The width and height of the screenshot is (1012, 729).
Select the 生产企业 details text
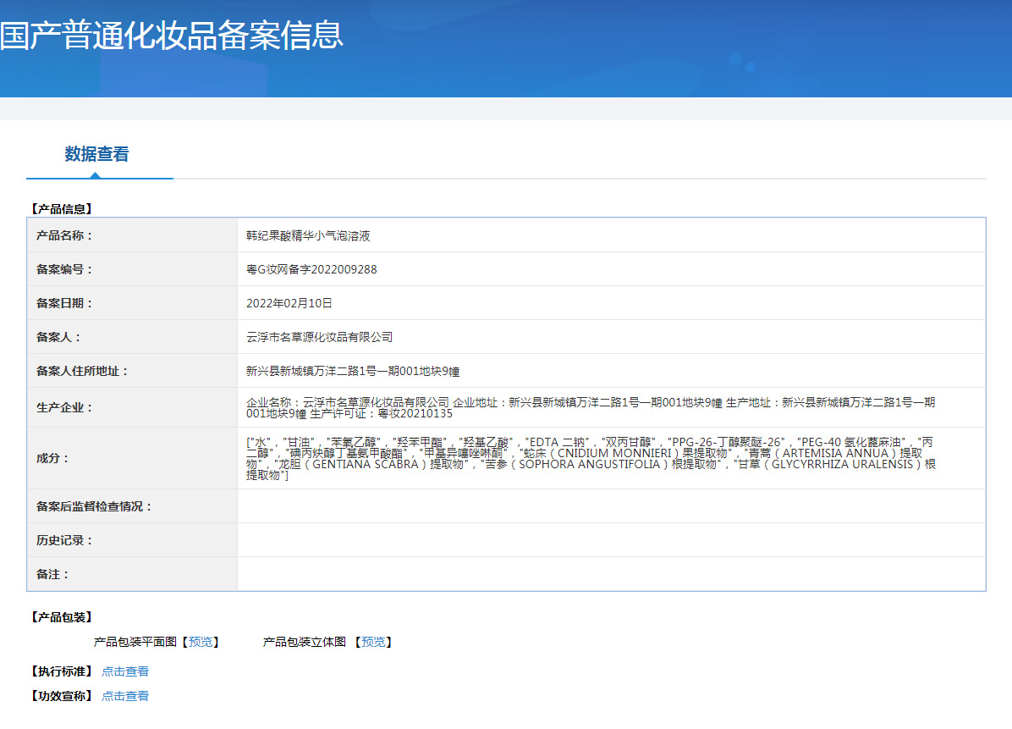pos(591,408)
